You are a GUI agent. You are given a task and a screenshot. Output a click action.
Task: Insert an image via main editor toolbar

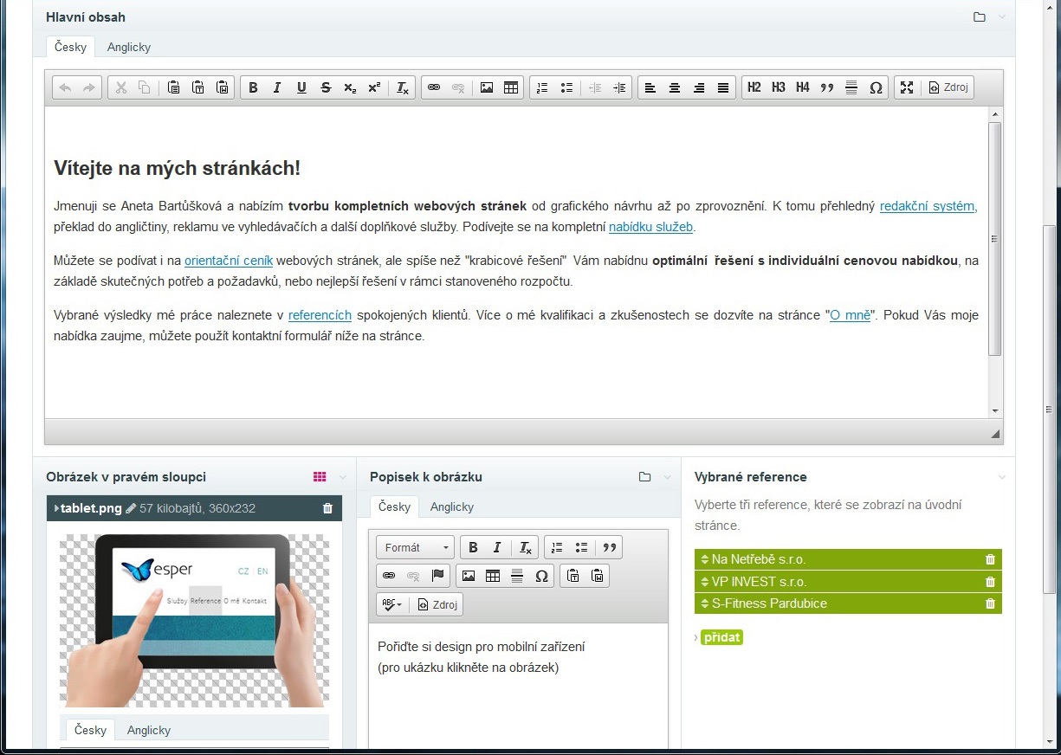click(487, 87)
